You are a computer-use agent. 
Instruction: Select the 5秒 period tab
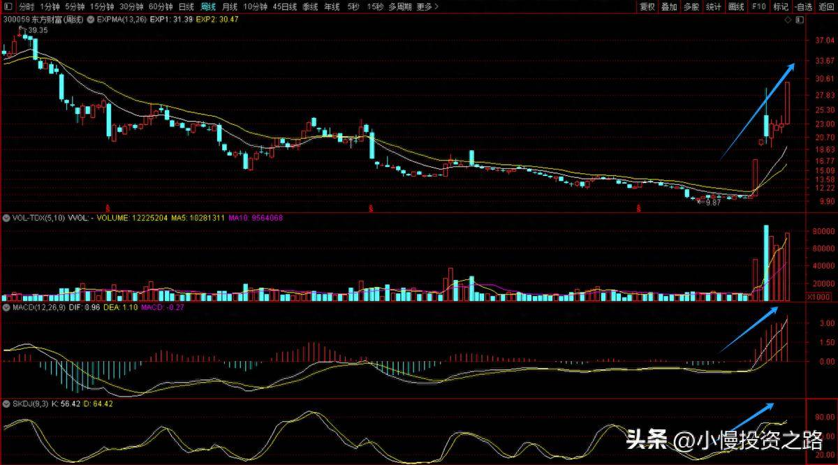[x=353, y=6]
